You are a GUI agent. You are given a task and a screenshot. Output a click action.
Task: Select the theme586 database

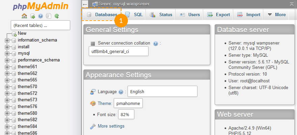pyautogui.click(x=27, y=133)
